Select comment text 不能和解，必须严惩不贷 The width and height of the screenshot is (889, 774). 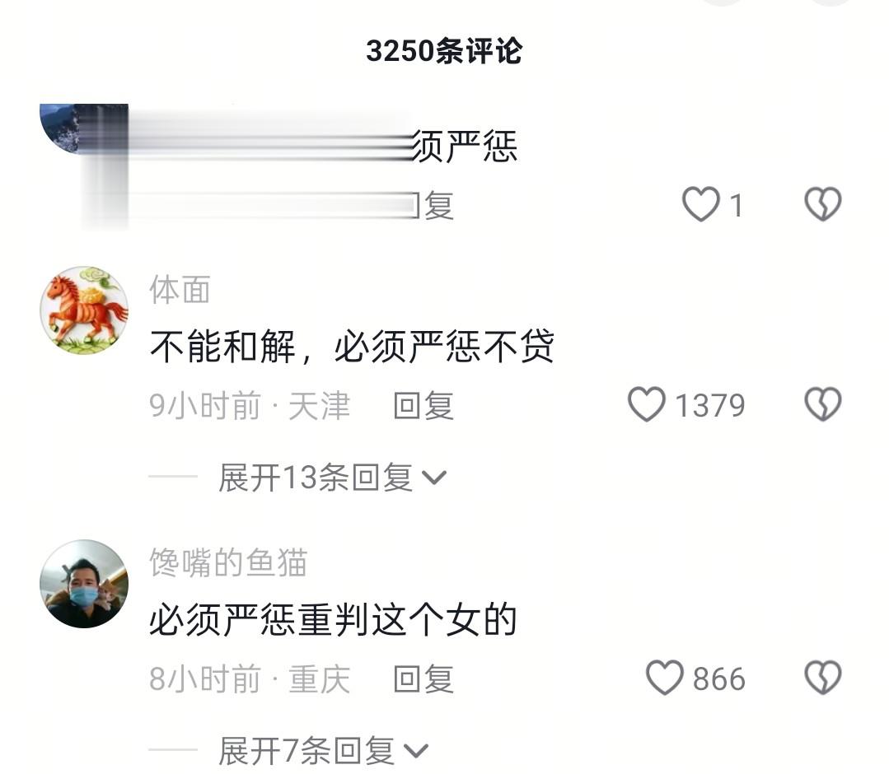point(352,346)
